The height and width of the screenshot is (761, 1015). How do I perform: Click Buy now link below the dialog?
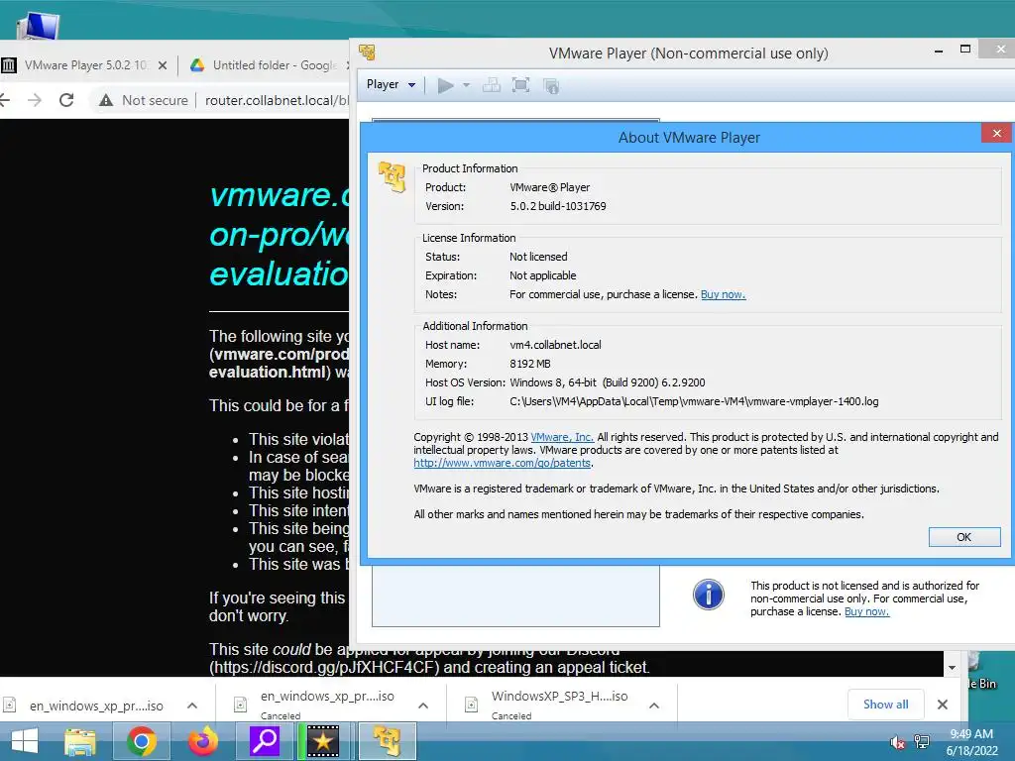point(866,612)
